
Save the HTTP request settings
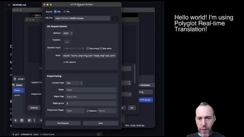[x=101, y=123]
